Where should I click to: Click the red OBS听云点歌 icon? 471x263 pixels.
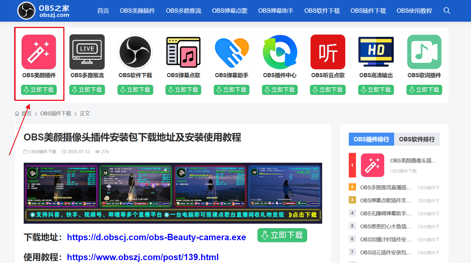tap(328, 52)
